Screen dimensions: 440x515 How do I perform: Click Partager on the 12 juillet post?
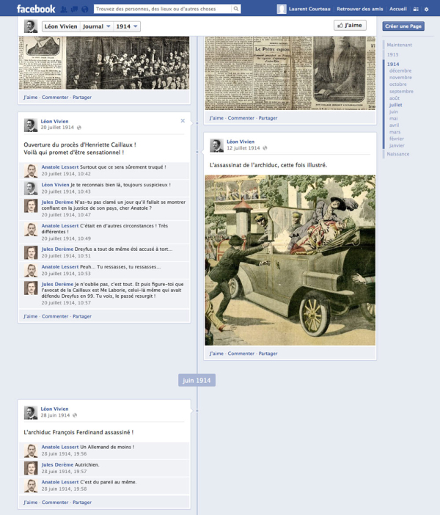(268, 354)
